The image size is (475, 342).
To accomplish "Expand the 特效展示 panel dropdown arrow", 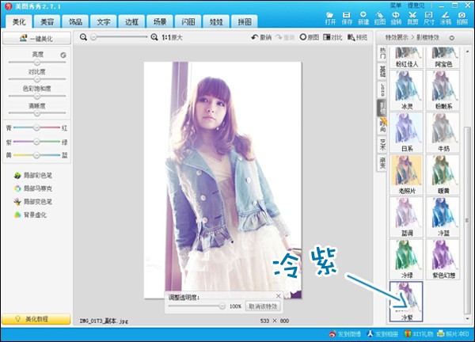I will pos(452,37).
